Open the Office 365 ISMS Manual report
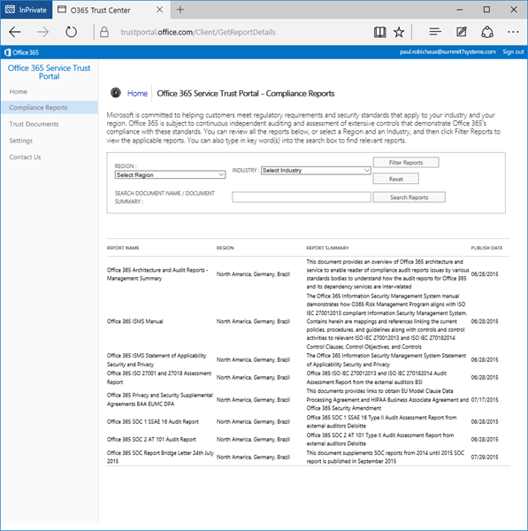 click(x=134, y=321)
